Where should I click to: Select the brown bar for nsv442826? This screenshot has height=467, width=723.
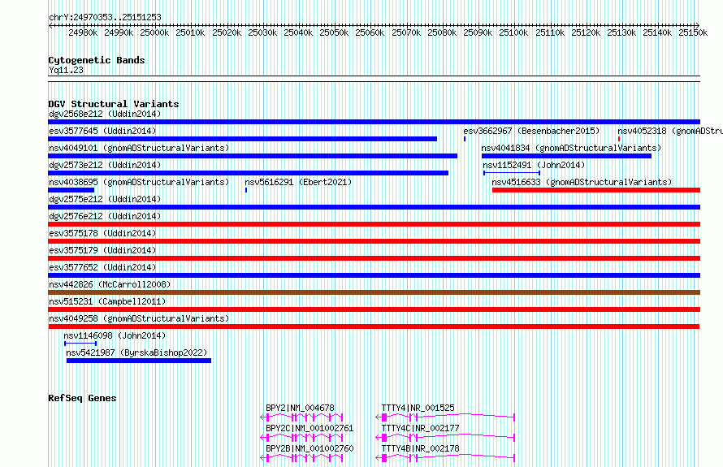(374, 292)
